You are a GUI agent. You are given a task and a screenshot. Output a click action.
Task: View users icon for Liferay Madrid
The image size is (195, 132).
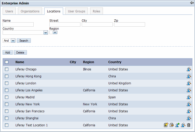[189, 97]
